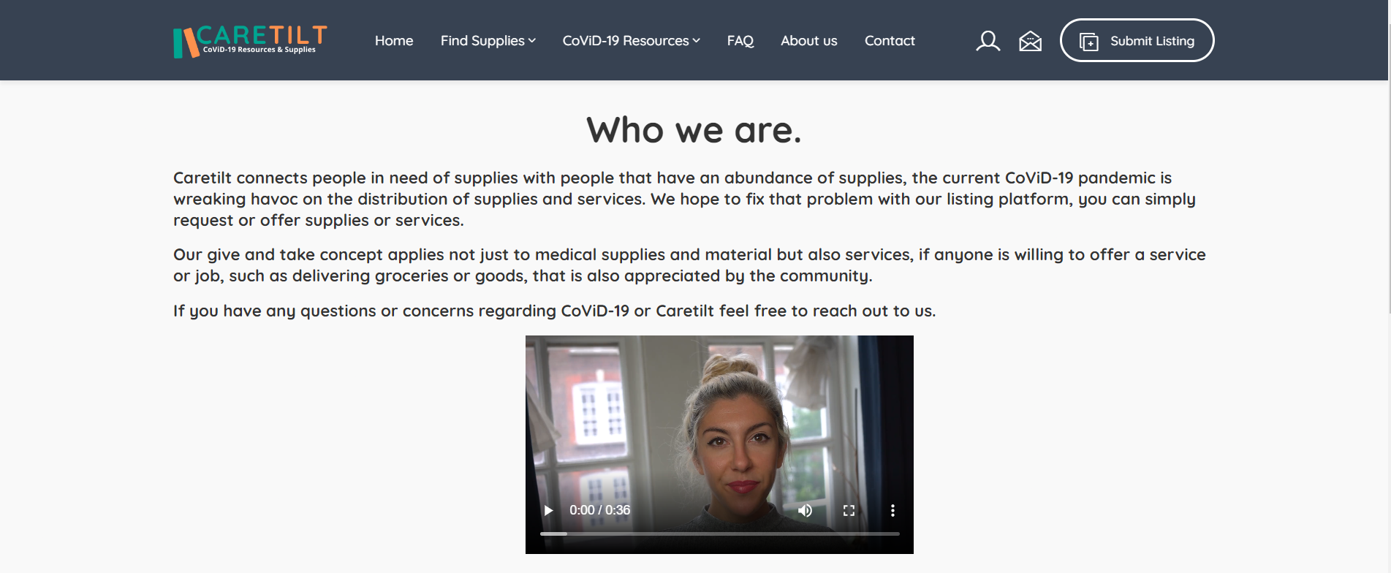Image resolution: width=1391 pixels, height=573 pixels.
Task: Open the user account profile icon
Action: pos(988,41)
